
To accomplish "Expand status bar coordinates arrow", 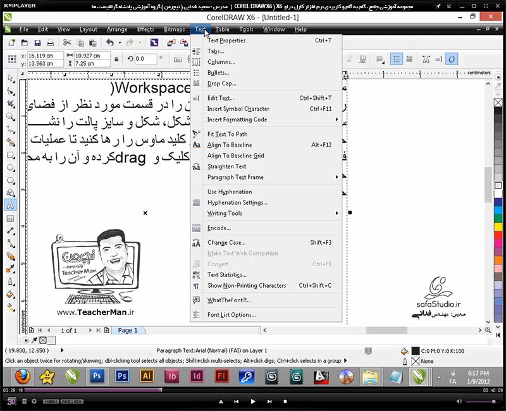I will (62, 350).
